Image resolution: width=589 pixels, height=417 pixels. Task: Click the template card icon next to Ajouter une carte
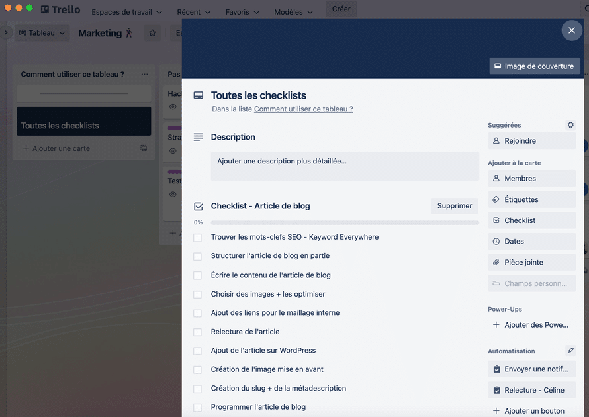click(x=144, y=148)
